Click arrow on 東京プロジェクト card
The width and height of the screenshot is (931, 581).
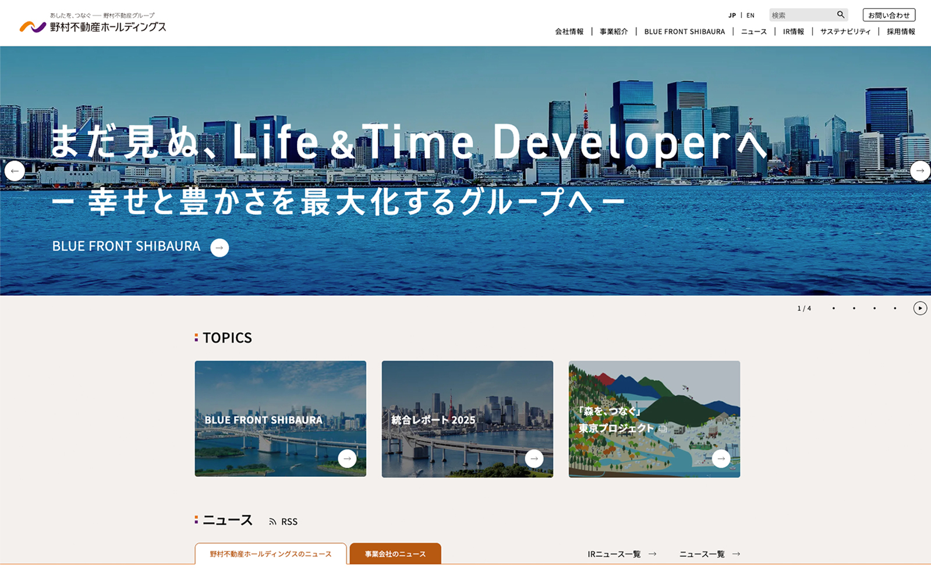tap(721, 459)
